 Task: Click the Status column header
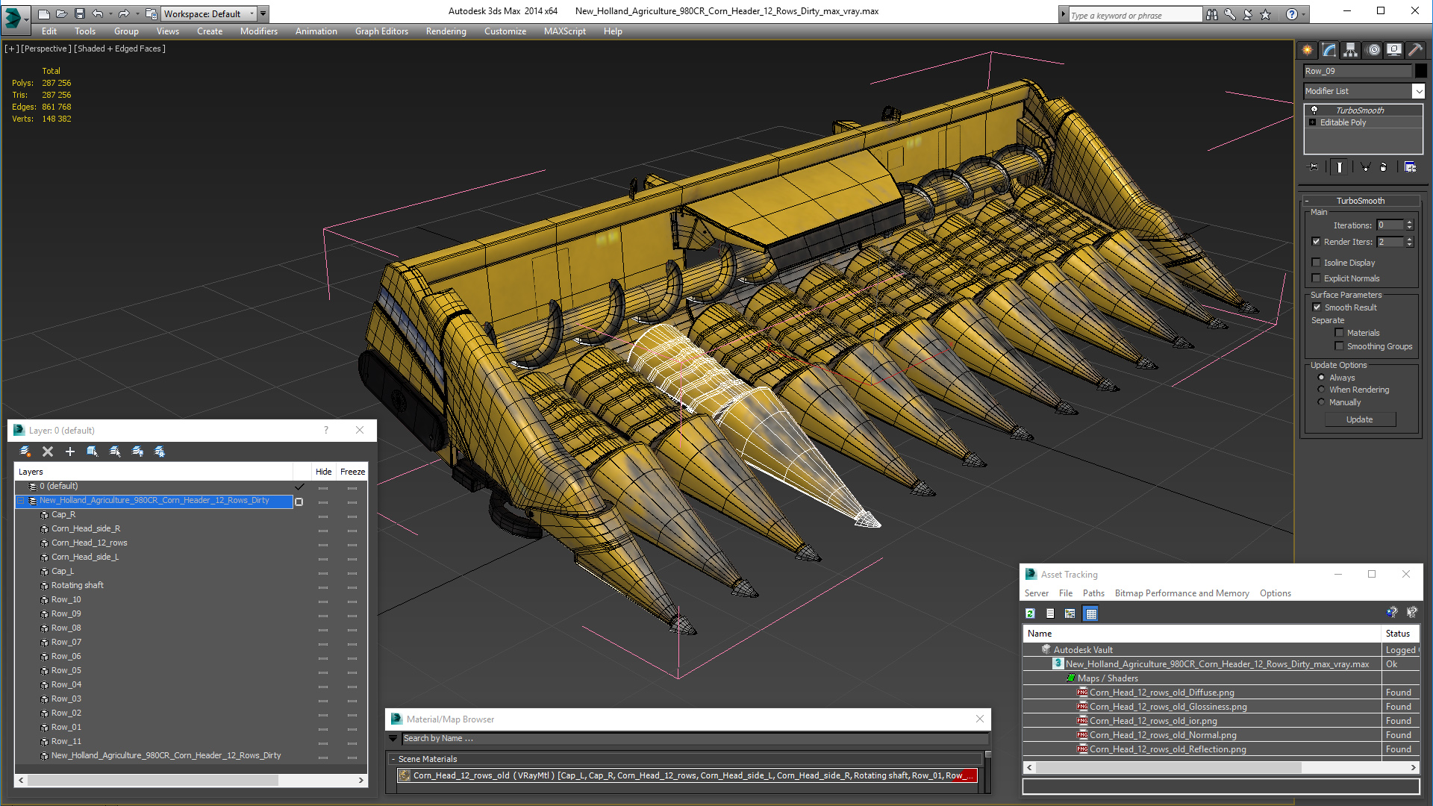point(1401,634)
